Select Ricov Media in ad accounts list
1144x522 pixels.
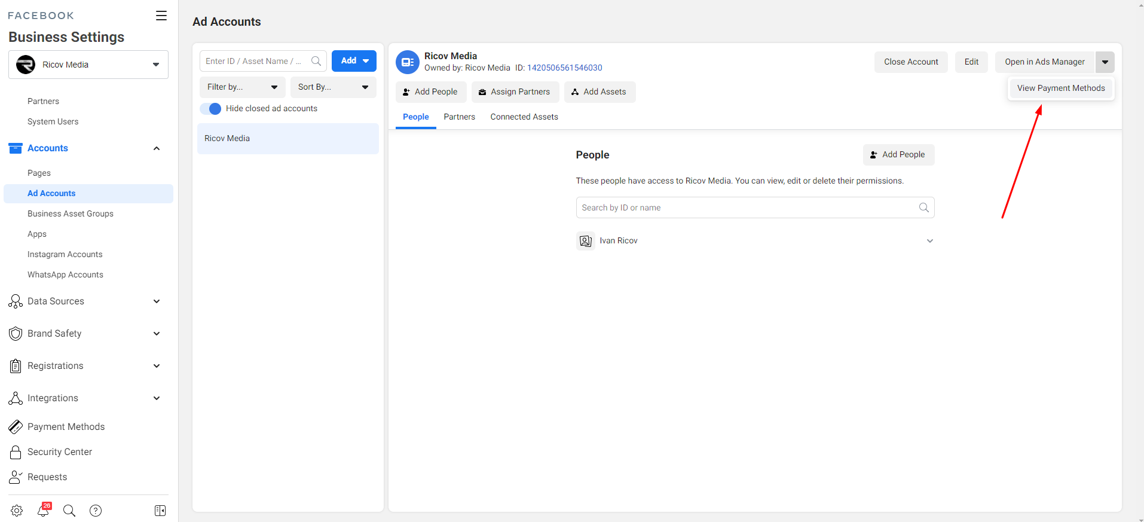pos(288,139)
